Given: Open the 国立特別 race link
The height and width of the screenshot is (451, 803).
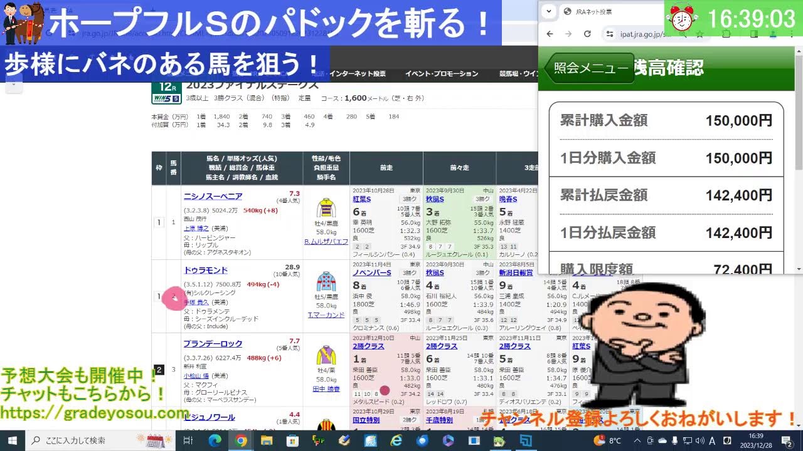Looking at the screenshot, I should [x=366, y=420].
